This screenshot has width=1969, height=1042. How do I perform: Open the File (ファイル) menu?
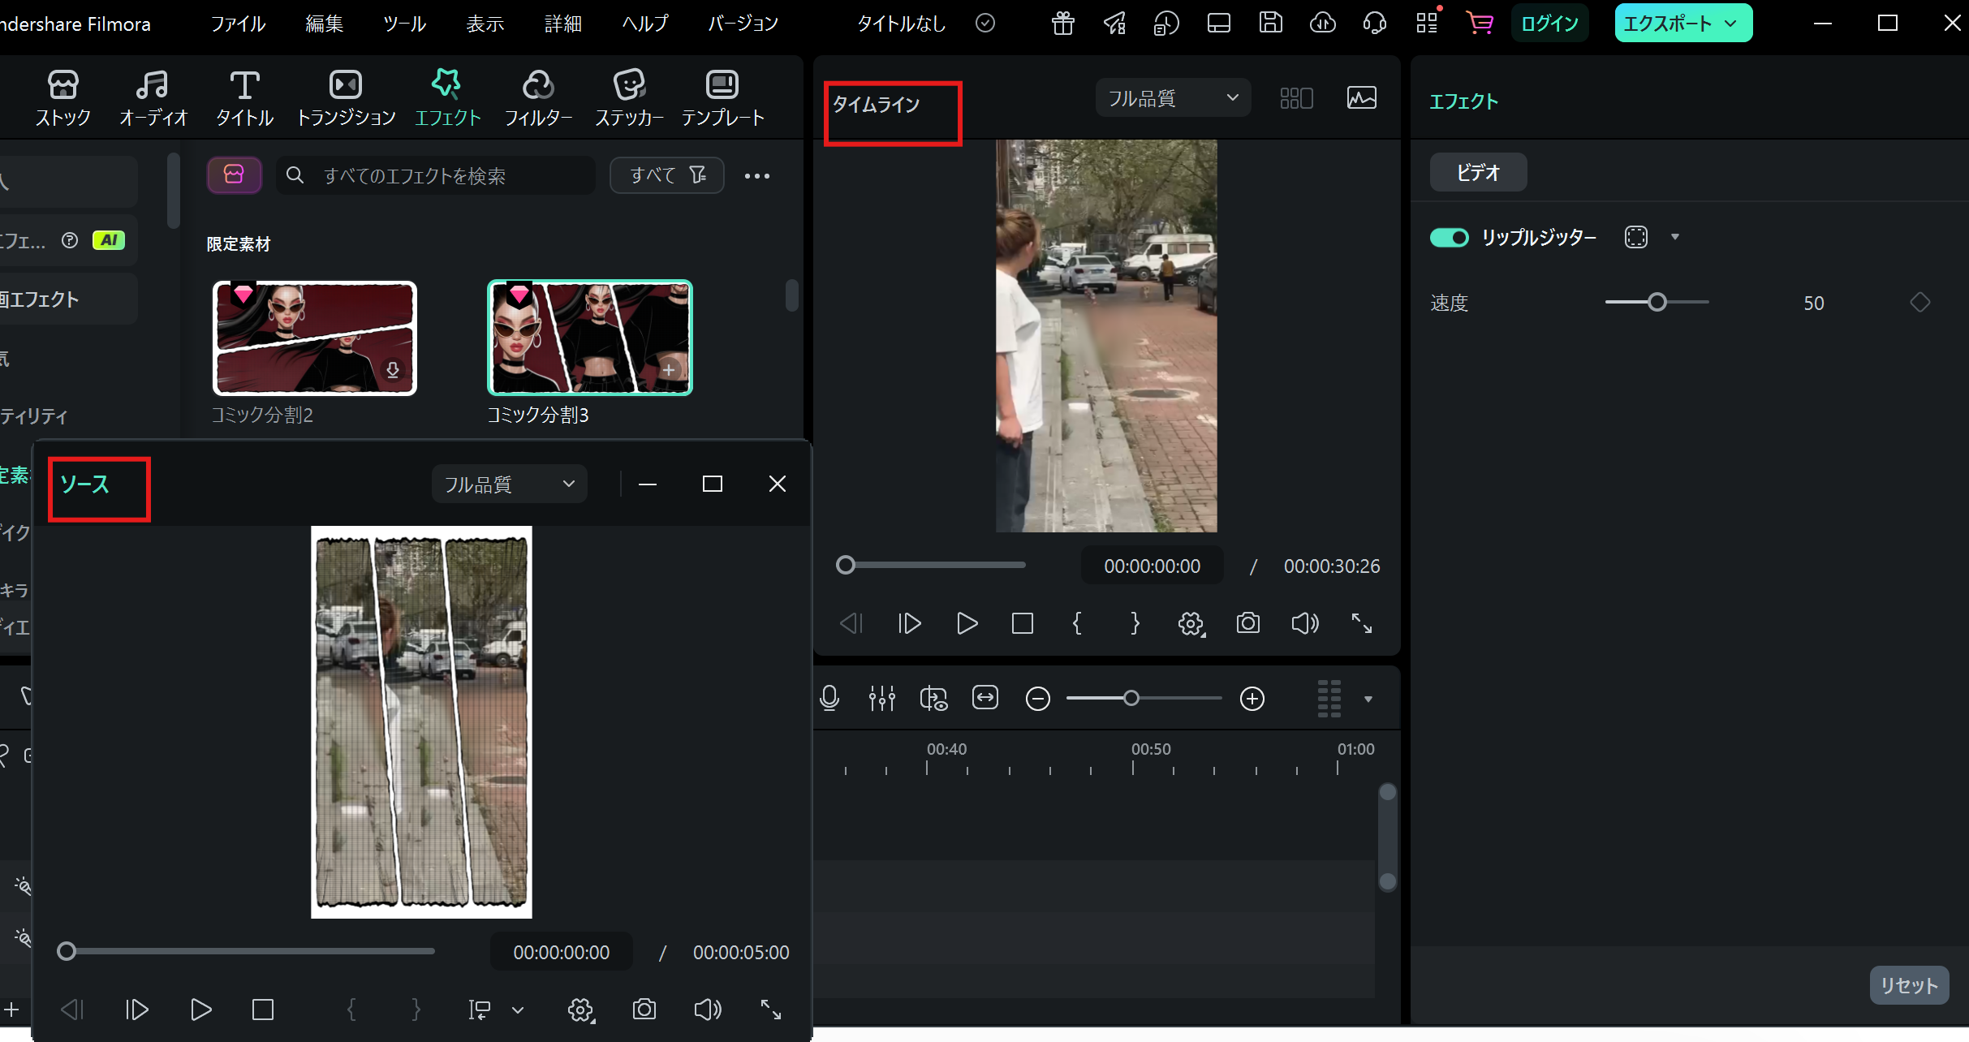pyautogui.click(x=238, y=24)
